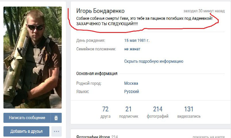Open the 21 подписчик followers counter

pyautogui.click(x=129, y=112)
